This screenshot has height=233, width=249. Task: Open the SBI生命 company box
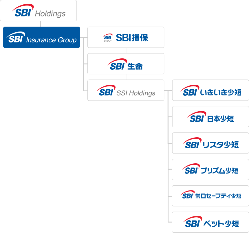click(x=126, y=64)
